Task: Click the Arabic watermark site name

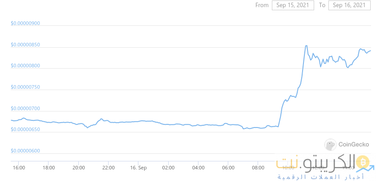Action: [x=316, y=164]
